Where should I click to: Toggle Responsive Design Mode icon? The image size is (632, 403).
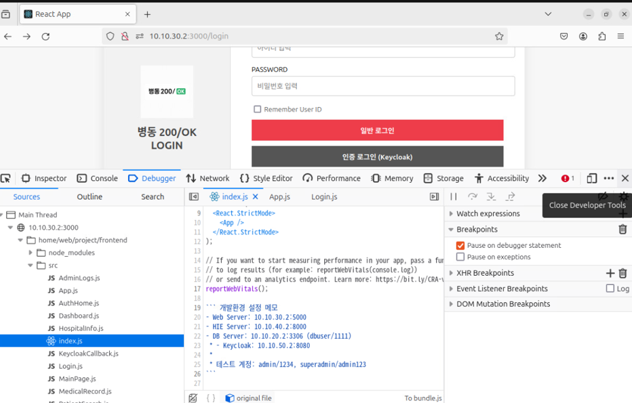coord(592,178)
